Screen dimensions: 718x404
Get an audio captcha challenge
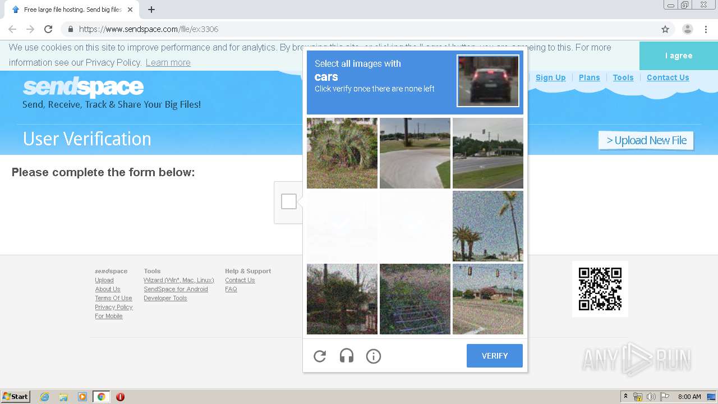347,356
